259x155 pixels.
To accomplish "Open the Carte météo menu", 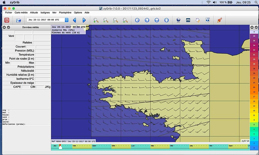I will (x=21, y=12).
